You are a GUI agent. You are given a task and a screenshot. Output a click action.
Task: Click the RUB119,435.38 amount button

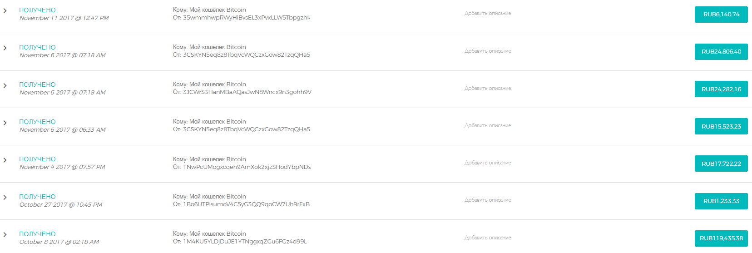pos(721,238)
